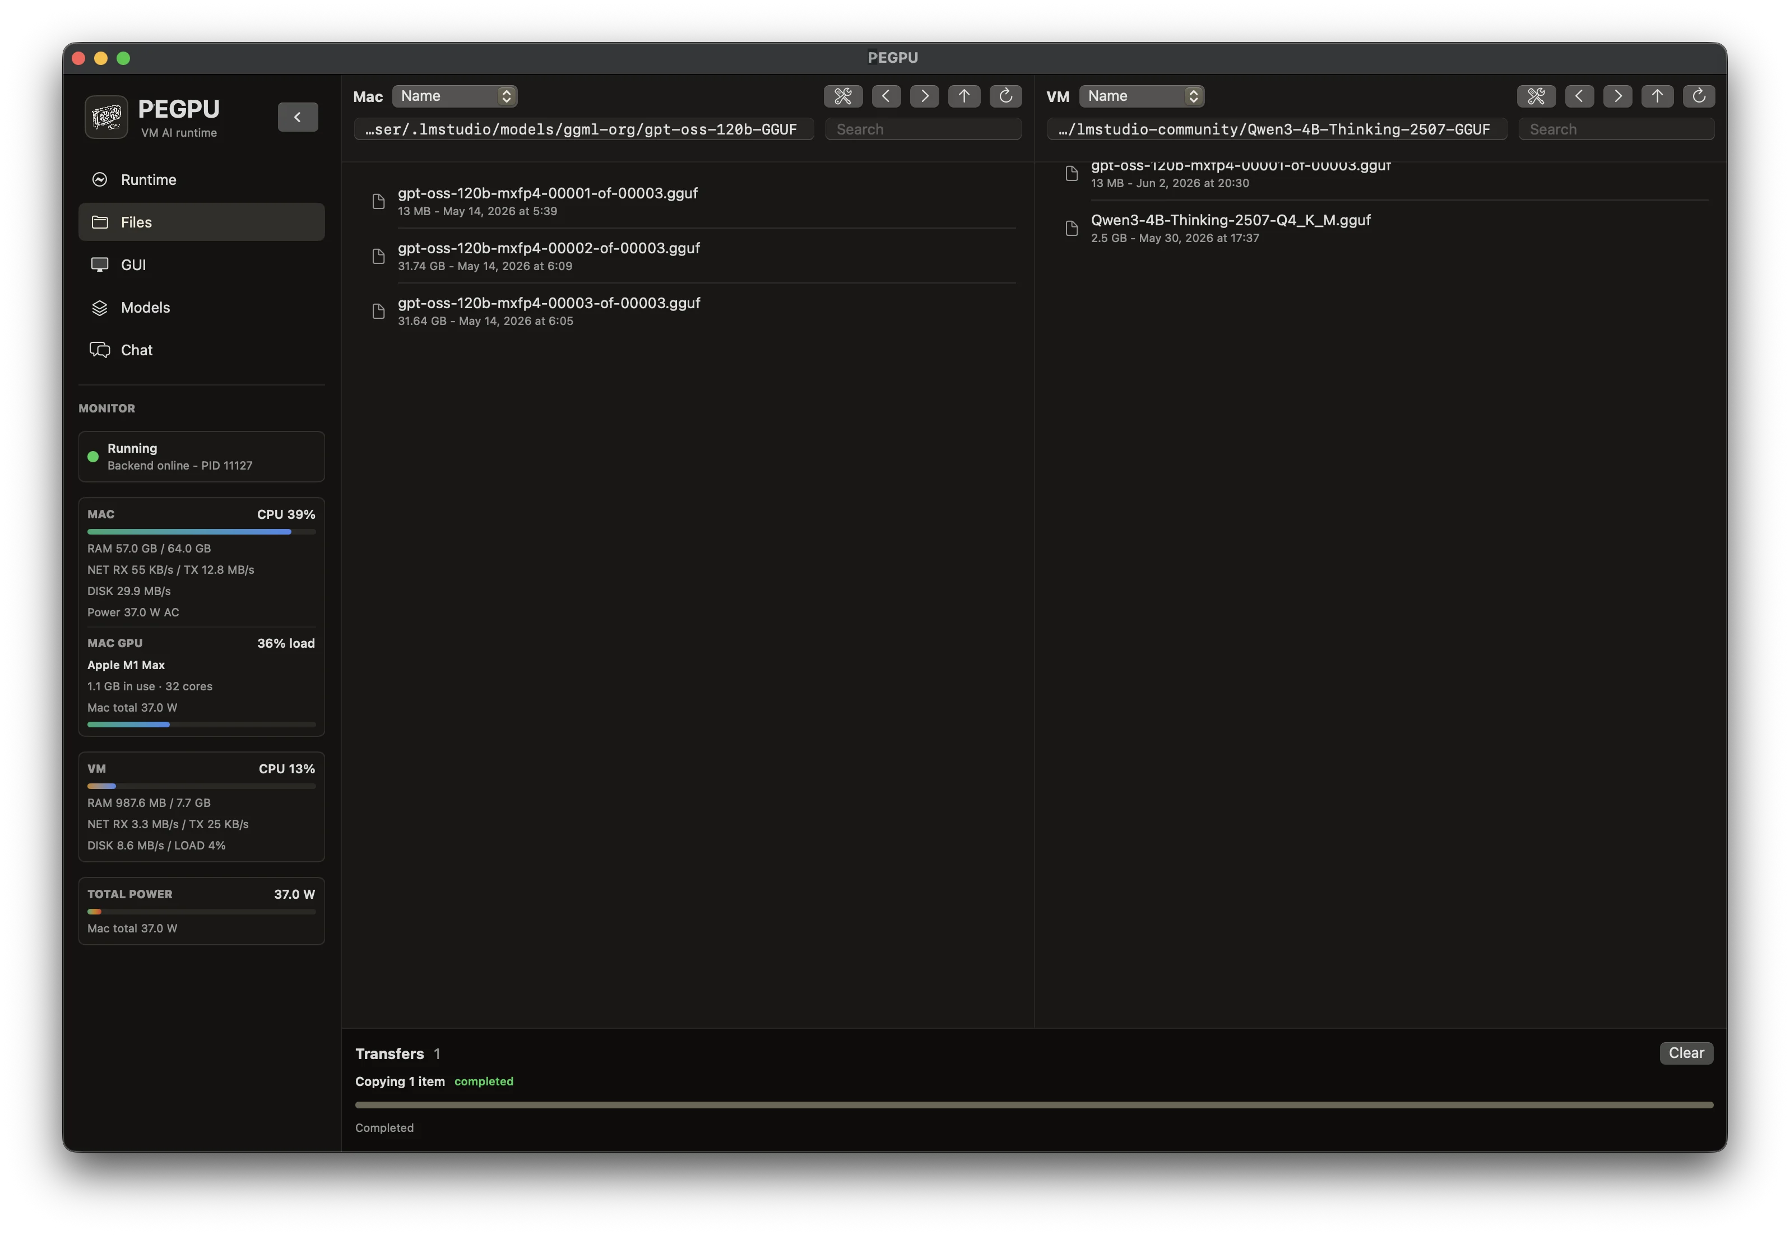Go up one folder in Mac pane
The width and height of the screenshot is (1790, 1235).
pyautogui.click(x=964, y=96)
